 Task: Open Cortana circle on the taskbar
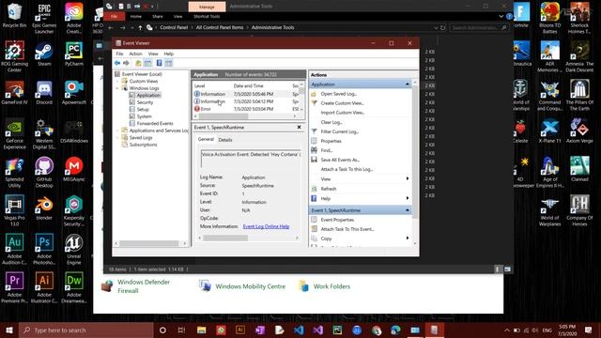tap(162, 330)
